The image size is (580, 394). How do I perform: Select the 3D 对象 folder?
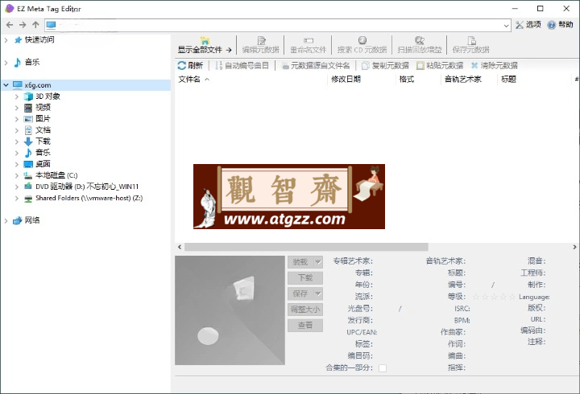(x=48, y=96)
